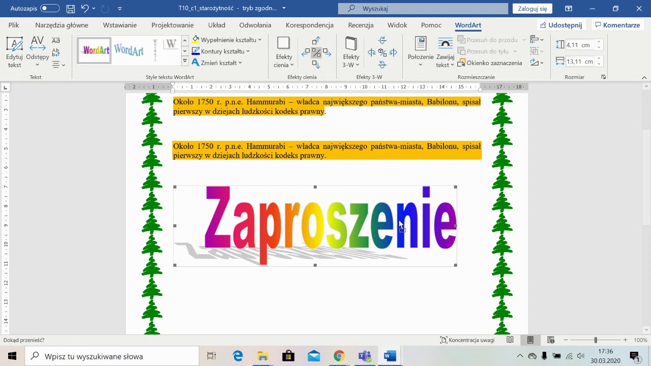This screenshot has height=366, width=651.
Task: Switch to Recenzja tab
Action: tap(361, 25)
